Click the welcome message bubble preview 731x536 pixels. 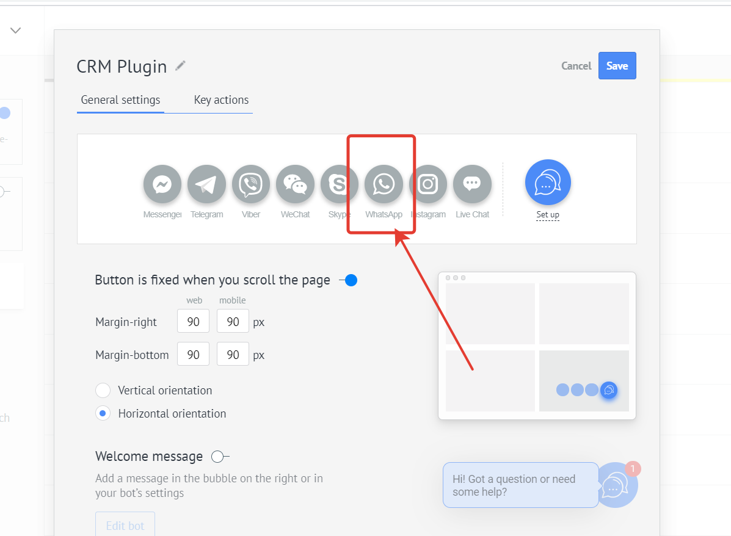(520, 485)
